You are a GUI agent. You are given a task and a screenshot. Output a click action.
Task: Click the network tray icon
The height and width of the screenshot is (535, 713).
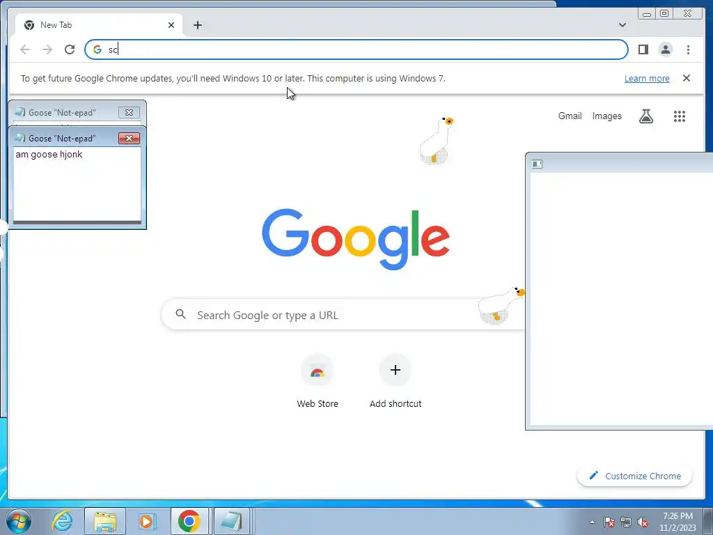pos(626,522)
